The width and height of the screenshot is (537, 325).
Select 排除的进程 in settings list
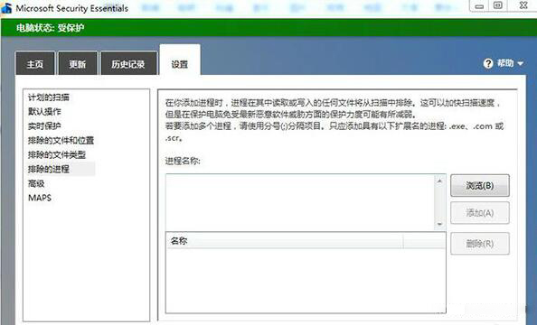pos(49,169)
